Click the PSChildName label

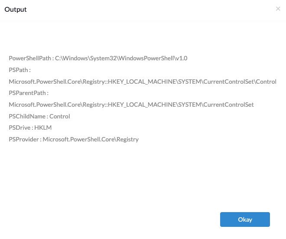[x=27, y=116]
